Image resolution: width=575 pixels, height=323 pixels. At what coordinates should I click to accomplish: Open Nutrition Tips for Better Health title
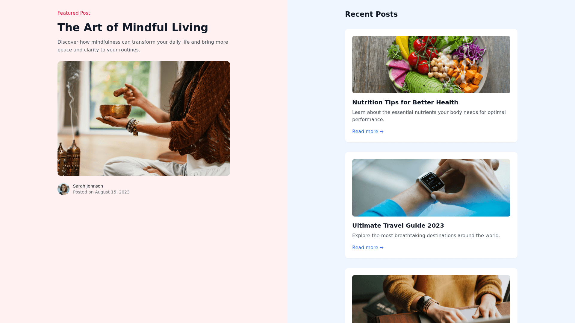pos(405,102)
